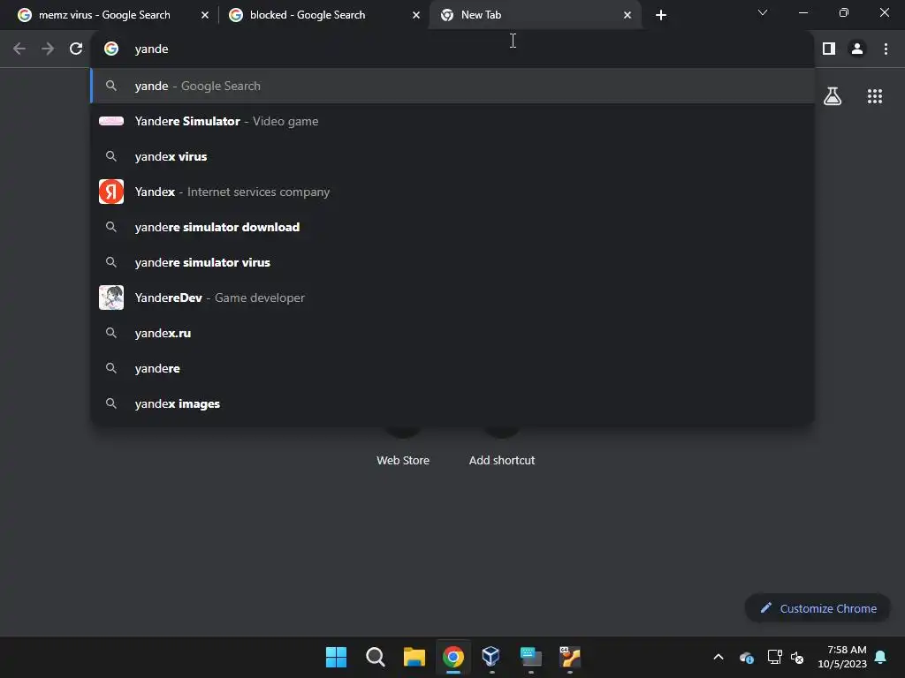Close the blocked Google Search tab
Image resolution: width=905 pixels, height=678 pixels.
point(416,15)
